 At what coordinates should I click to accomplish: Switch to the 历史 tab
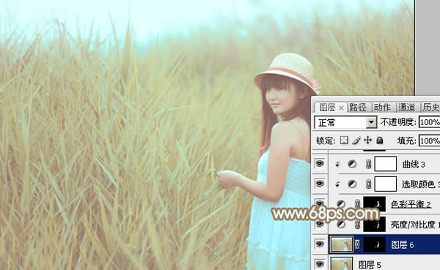[431, 108]
